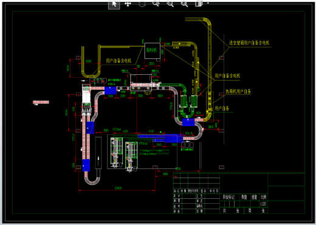Select the arrow pointer tool

click(x=114, y=4)
